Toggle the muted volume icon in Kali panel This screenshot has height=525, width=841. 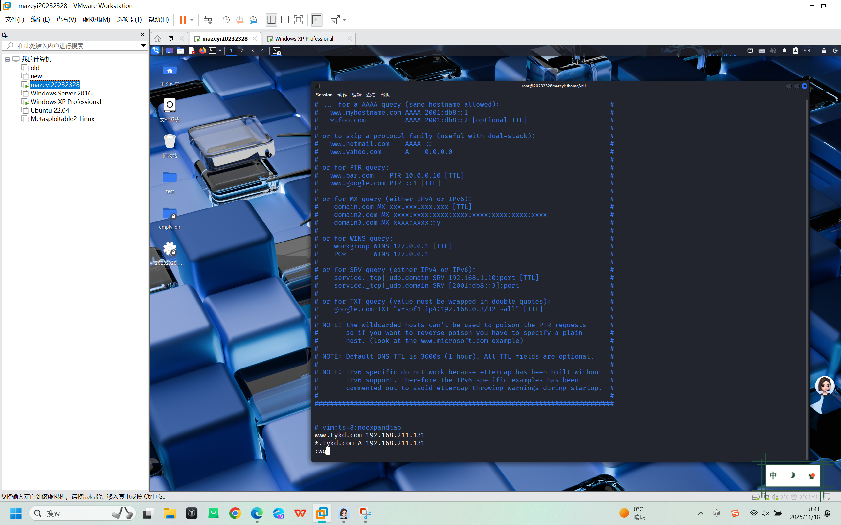773,51
